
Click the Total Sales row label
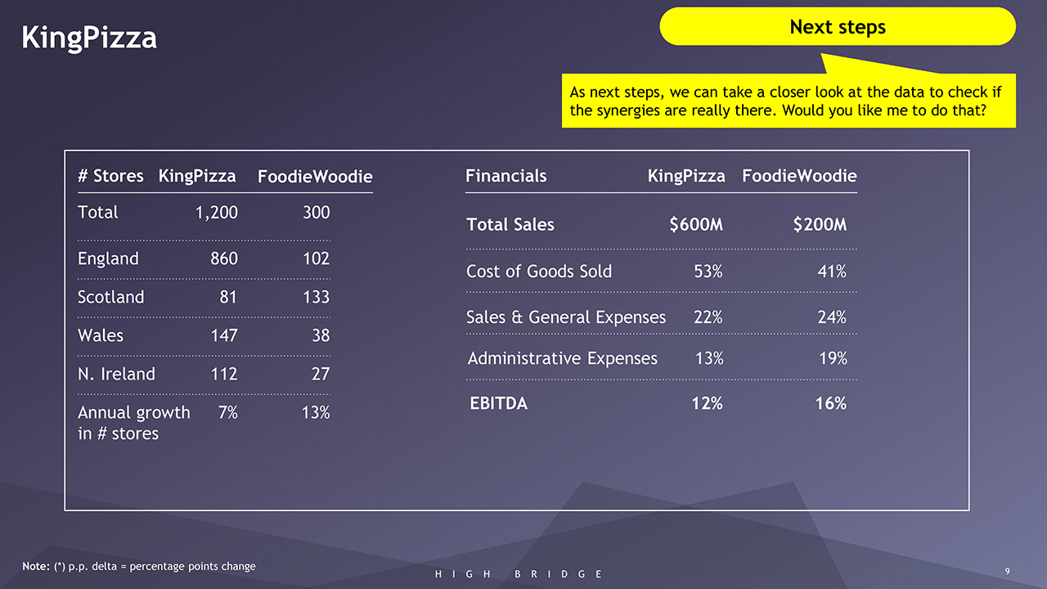510,224
